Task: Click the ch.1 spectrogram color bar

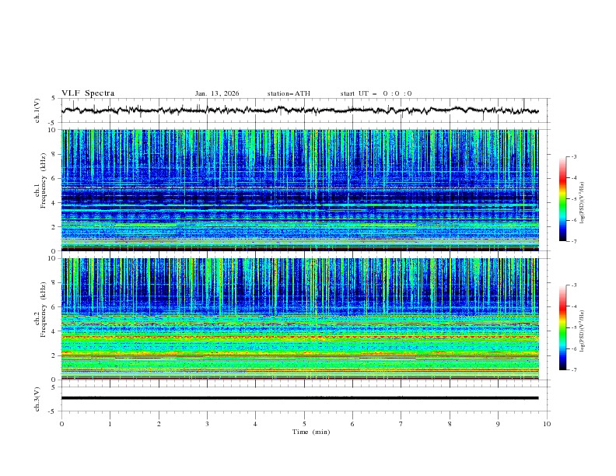Action: point(563,198)
